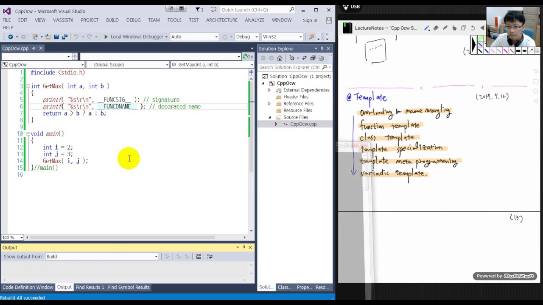
Task: Click Show All Files icon in Solution Explorer
Action: tap(321, 58)
